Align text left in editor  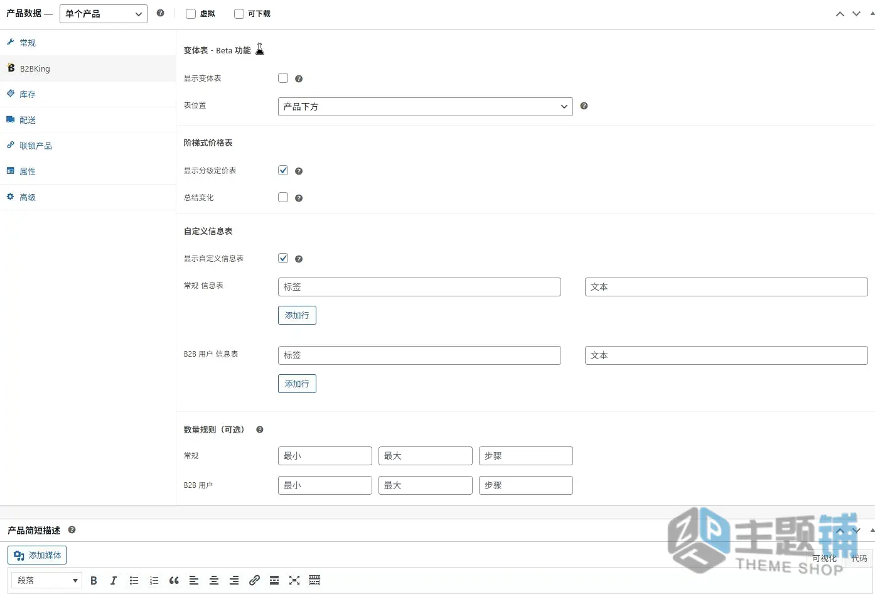tap(194, 580)
